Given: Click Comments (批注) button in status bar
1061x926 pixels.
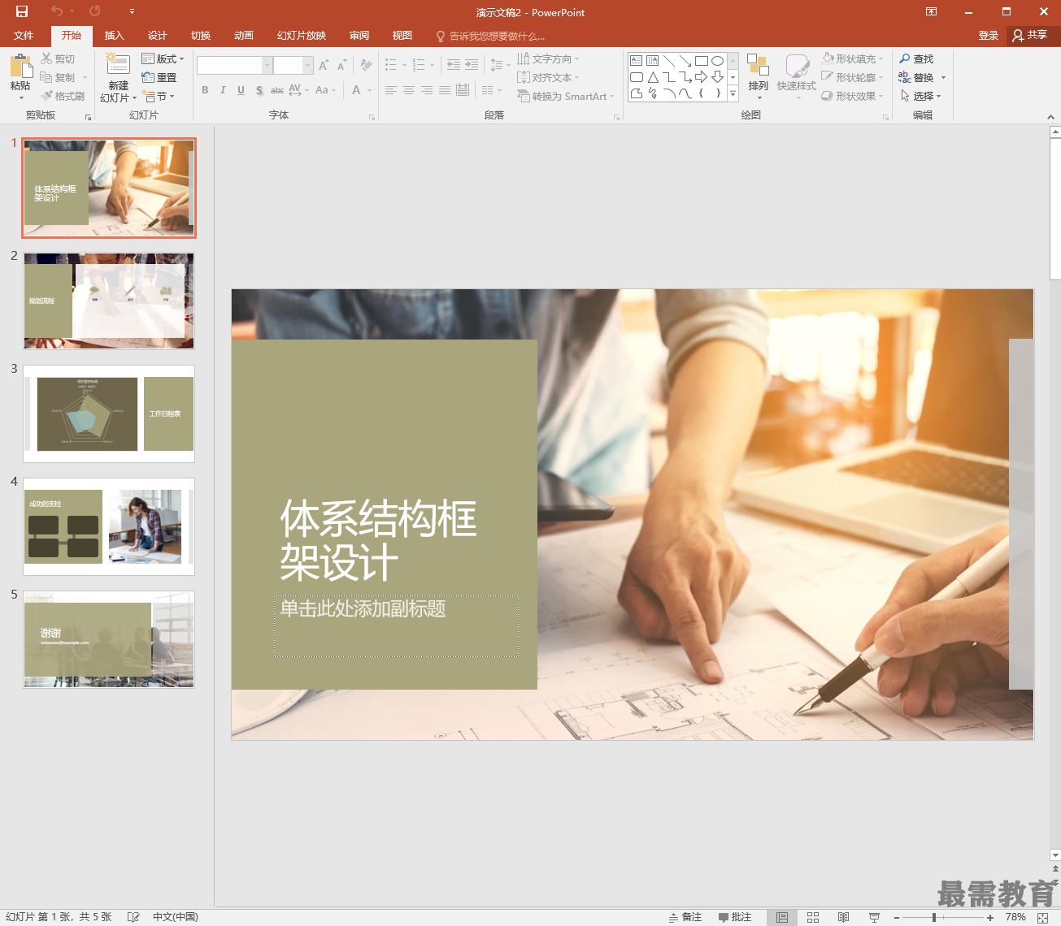Looking at the screenshot, I should (x=735, y=917).
